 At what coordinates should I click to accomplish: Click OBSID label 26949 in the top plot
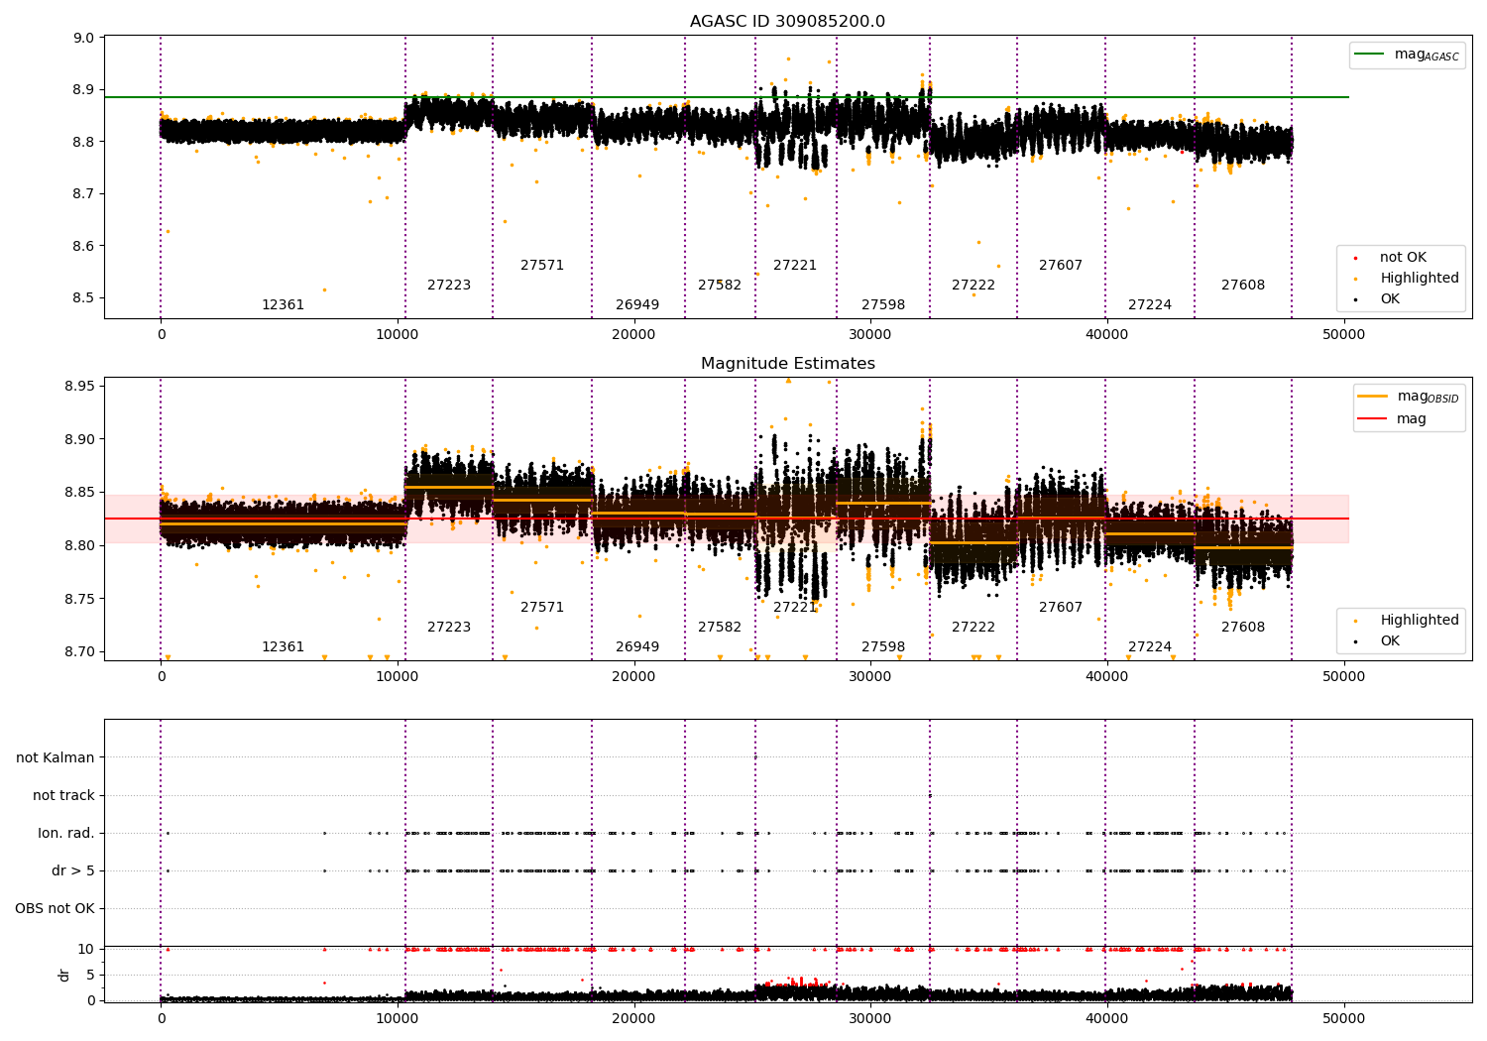[637, 305]
